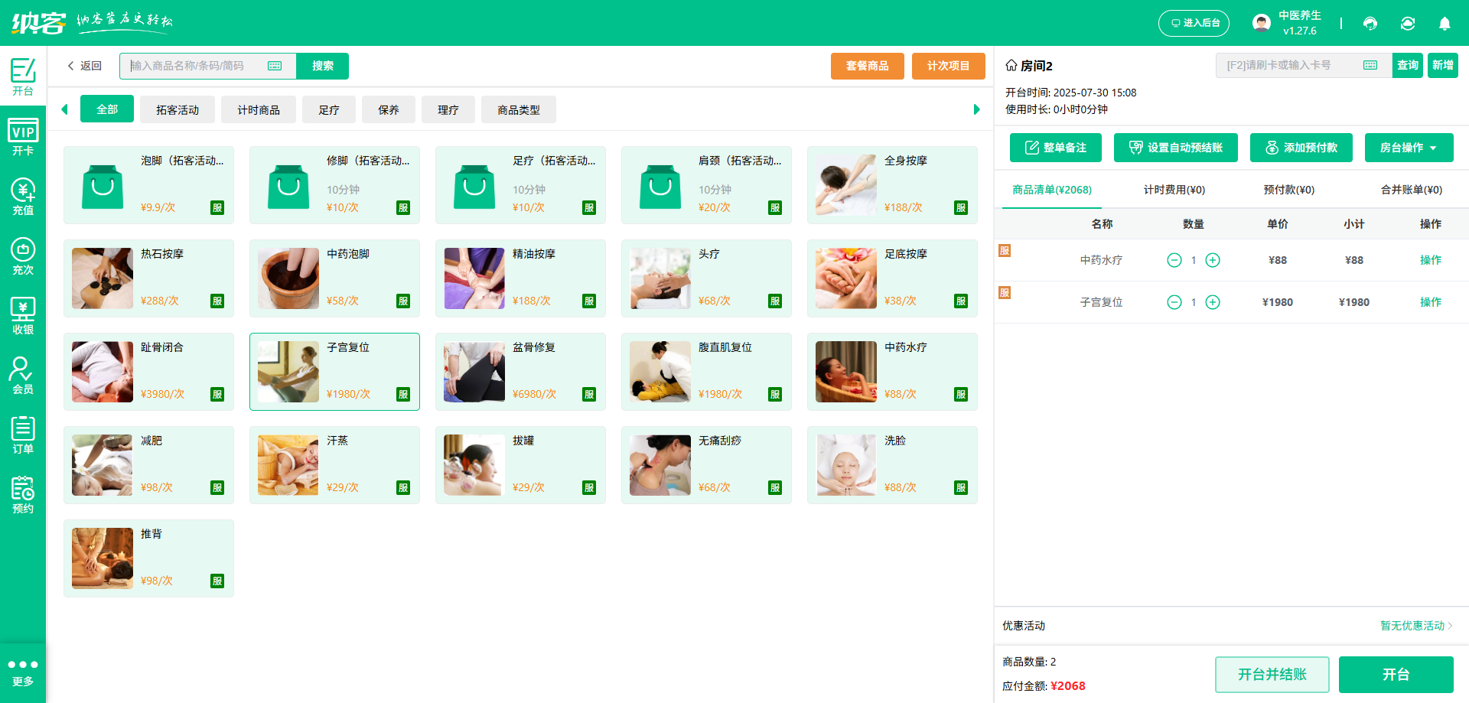Select the 会员 (member) sidebar icon
1469x703 pixels.
pos(23,374)
